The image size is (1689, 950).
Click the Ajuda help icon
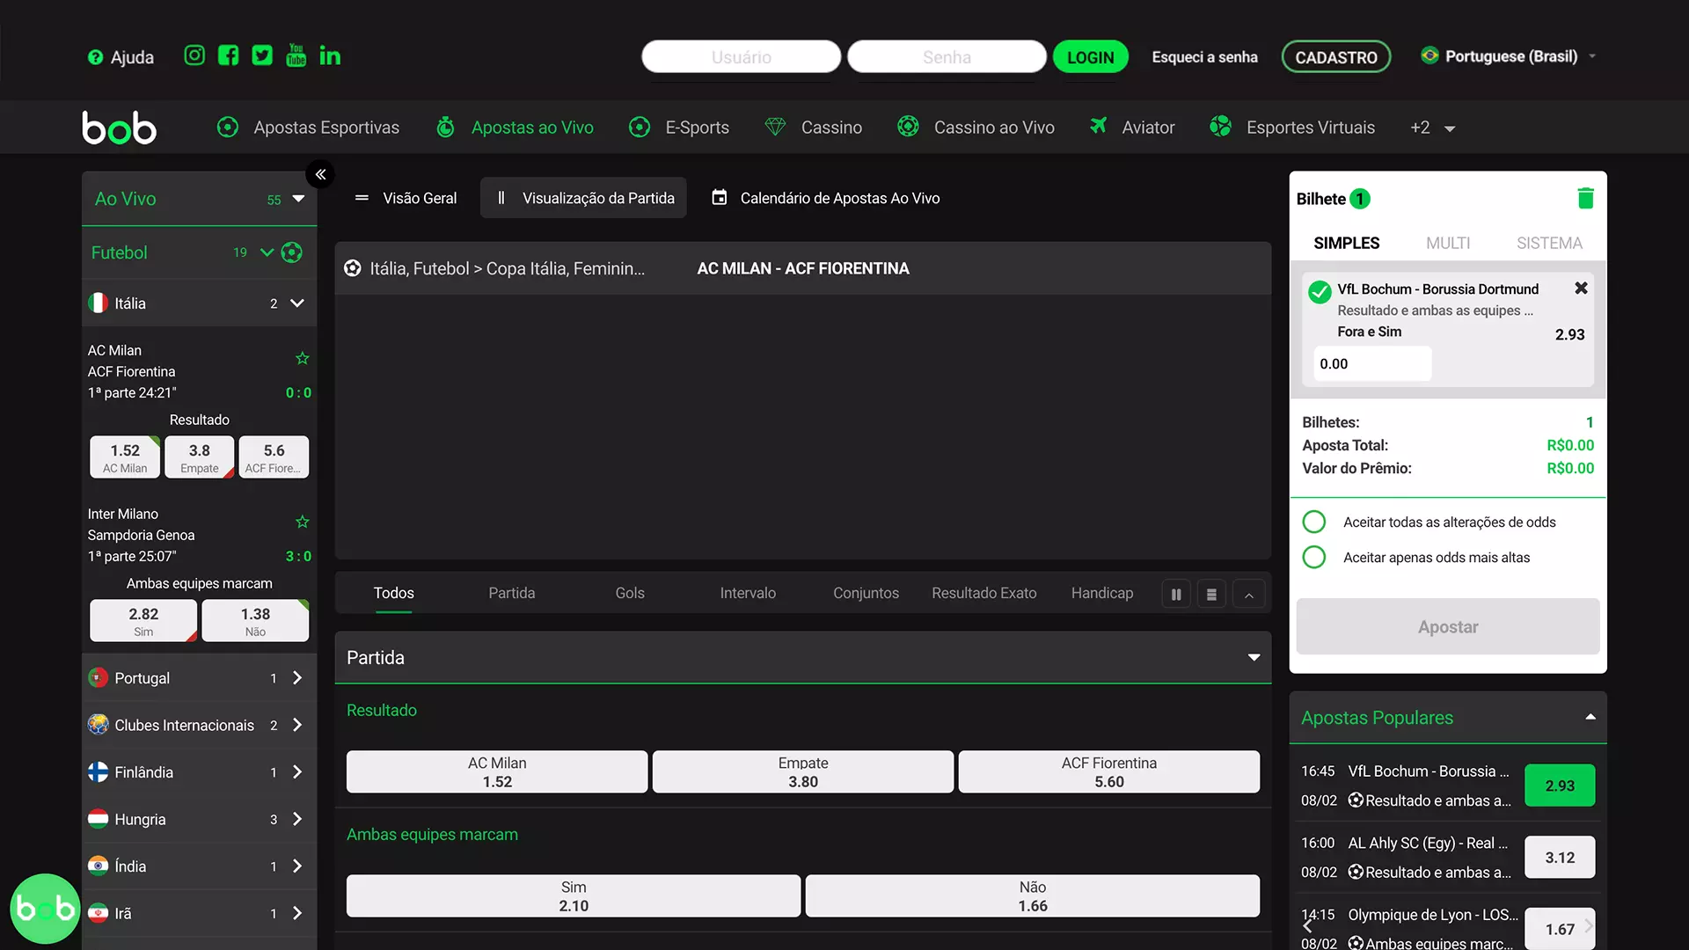point(95,57)
